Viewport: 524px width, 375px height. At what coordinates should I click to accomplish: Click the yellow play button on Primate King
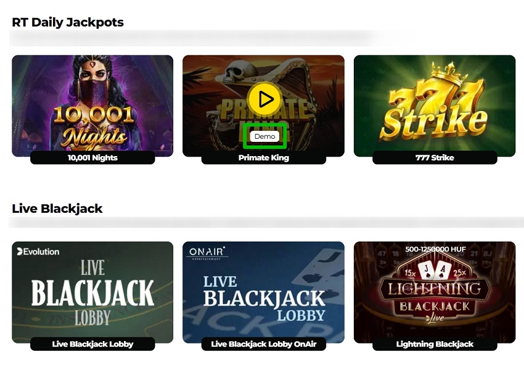[265, 99]
